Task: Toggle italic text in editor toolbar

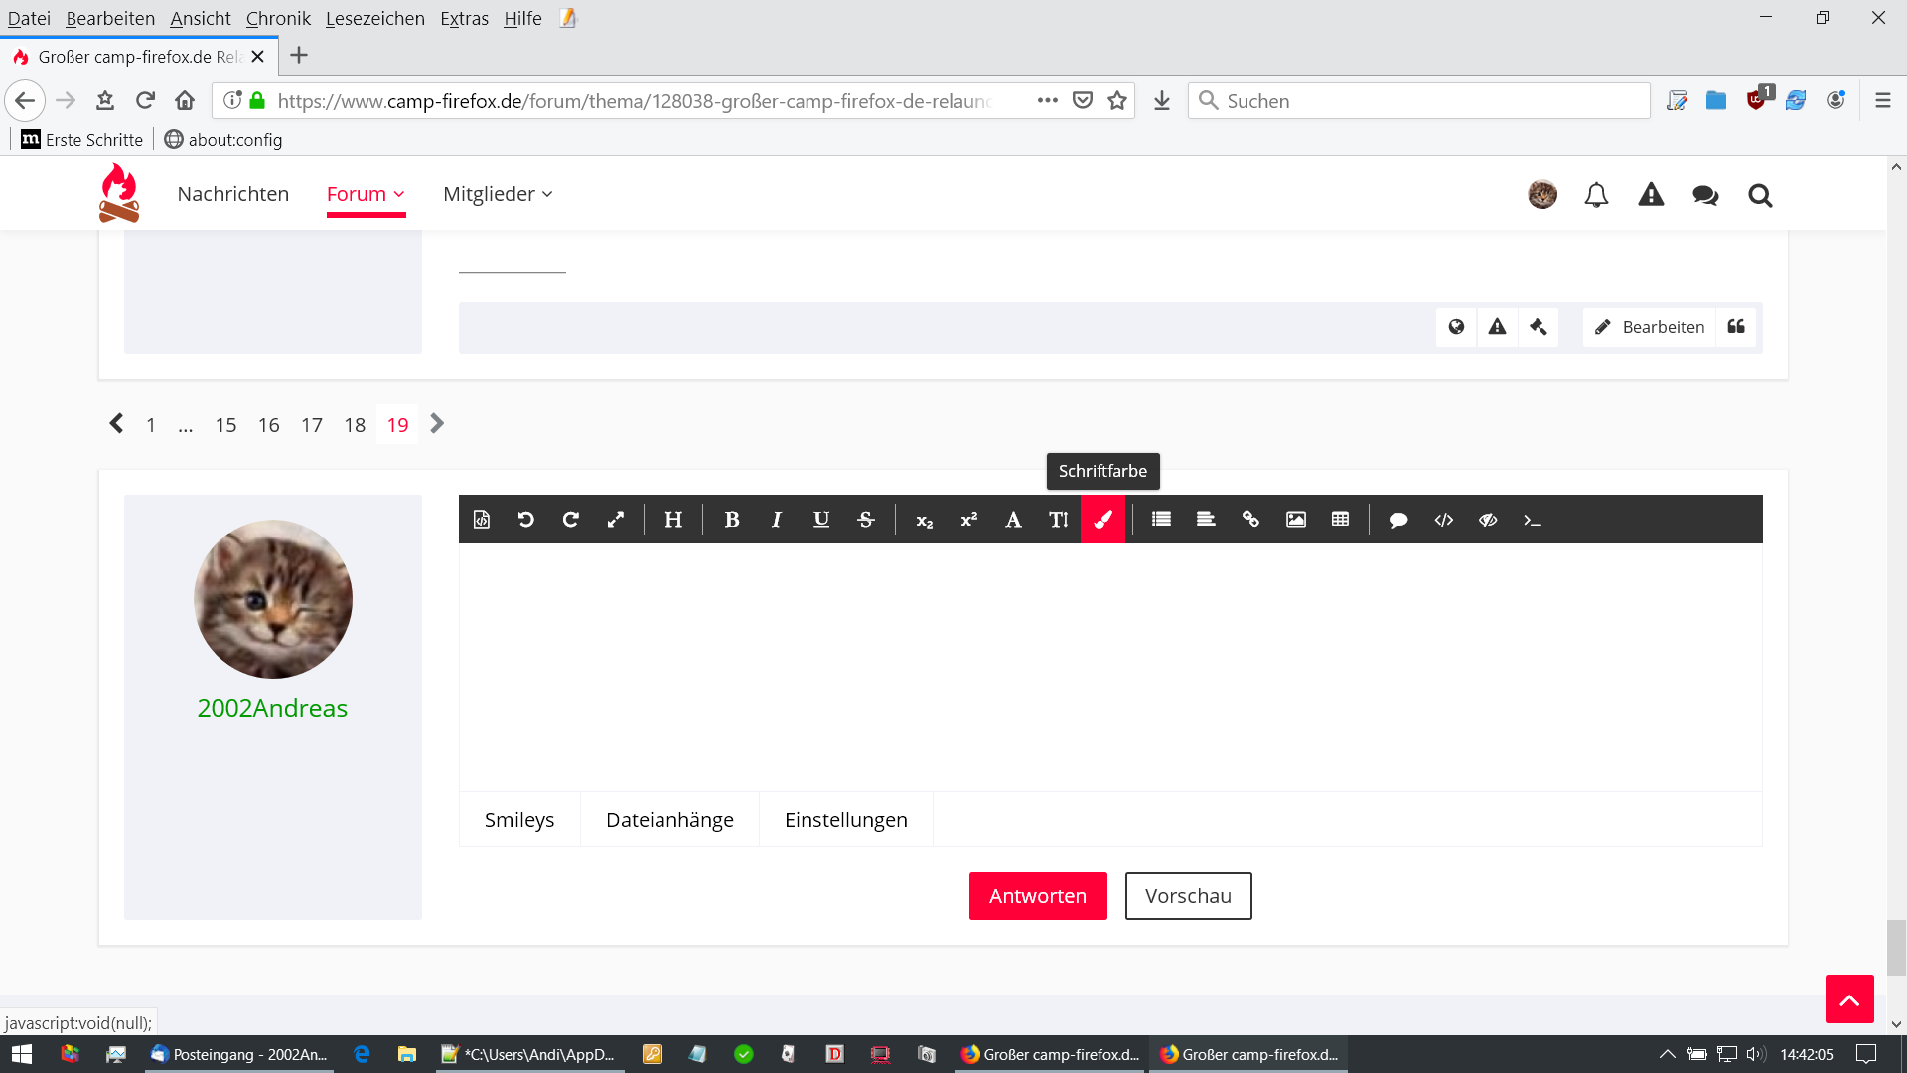Action: point(777,520)
